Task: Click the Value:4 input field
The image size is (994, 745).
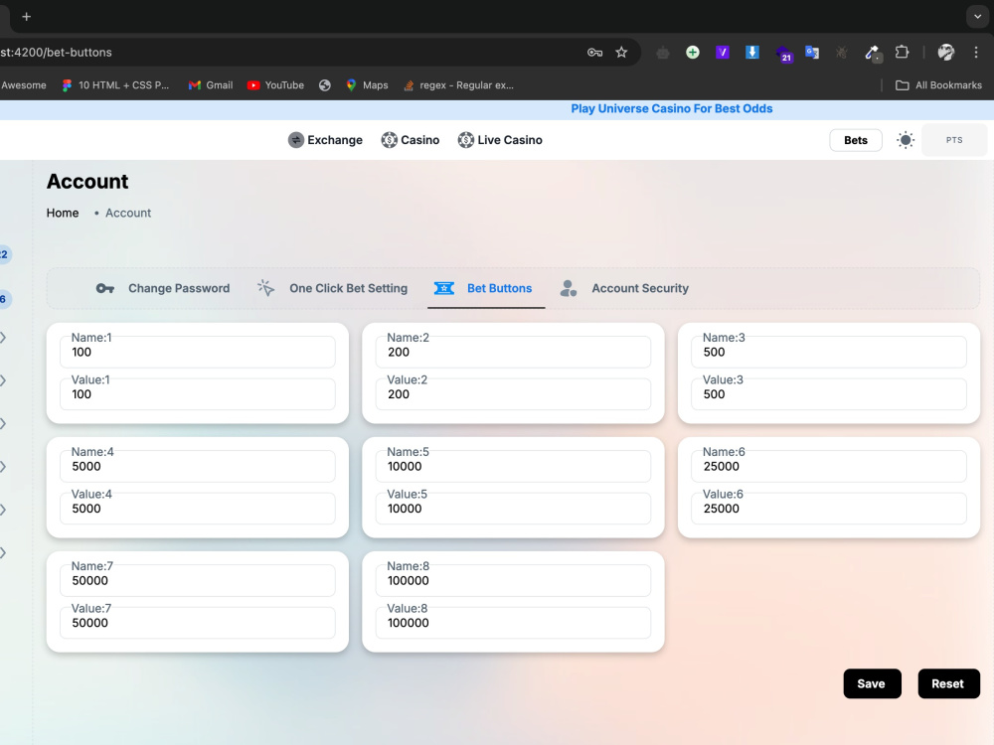Action: 197,508
